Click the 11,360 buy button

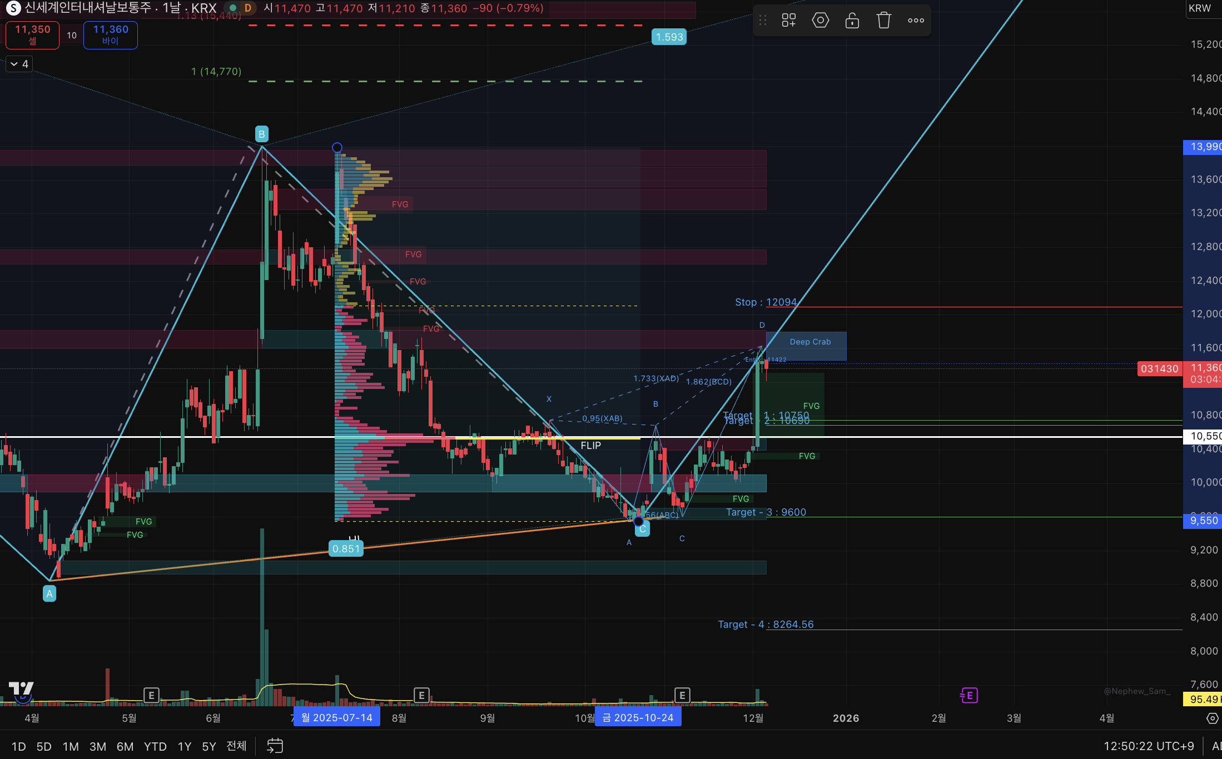110,34
